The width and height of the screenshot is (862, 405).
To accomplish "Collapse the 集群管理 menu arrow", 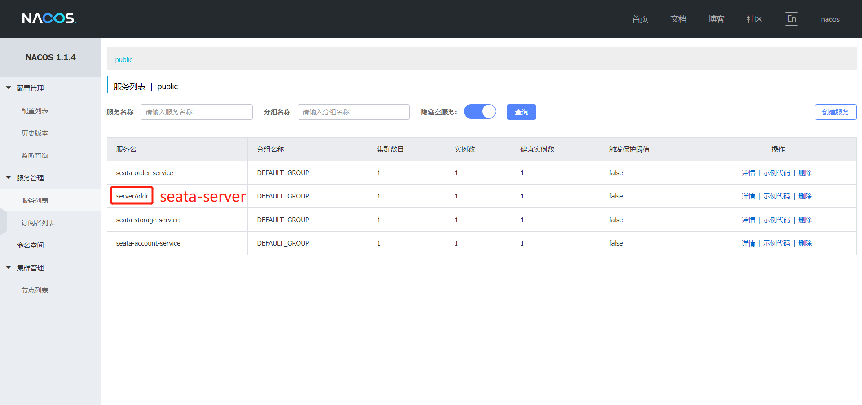I will (9, 268).
